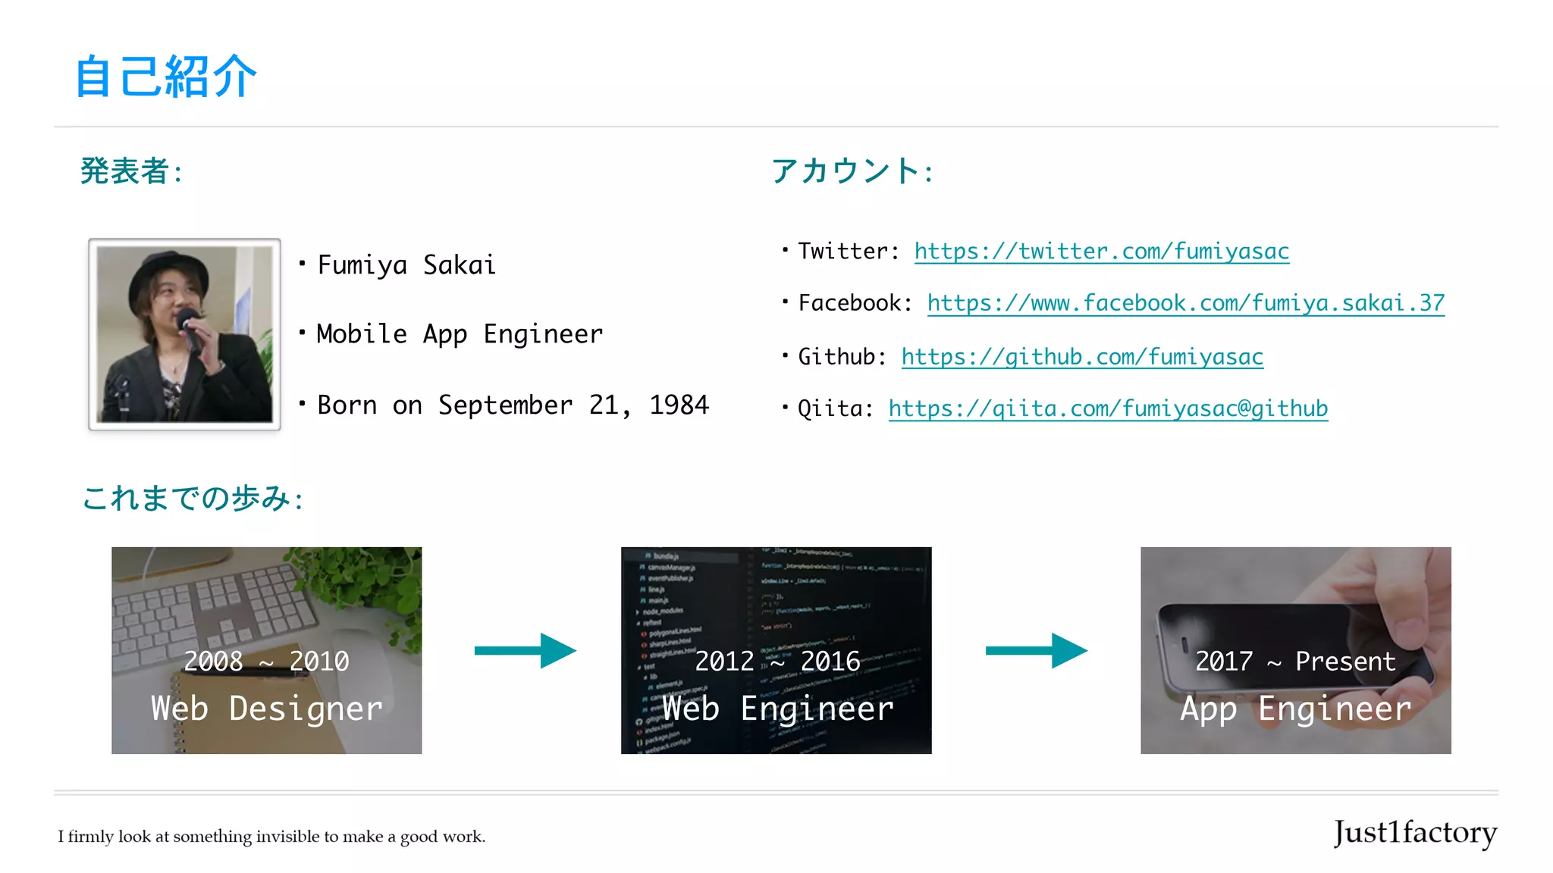The image size is (1553, 873).
Task: Click the Mobile App Engineer bullet
Action: click(460, 334)
